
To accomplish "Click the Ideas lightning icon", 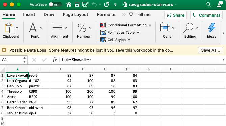I will [x=211, y=28].
